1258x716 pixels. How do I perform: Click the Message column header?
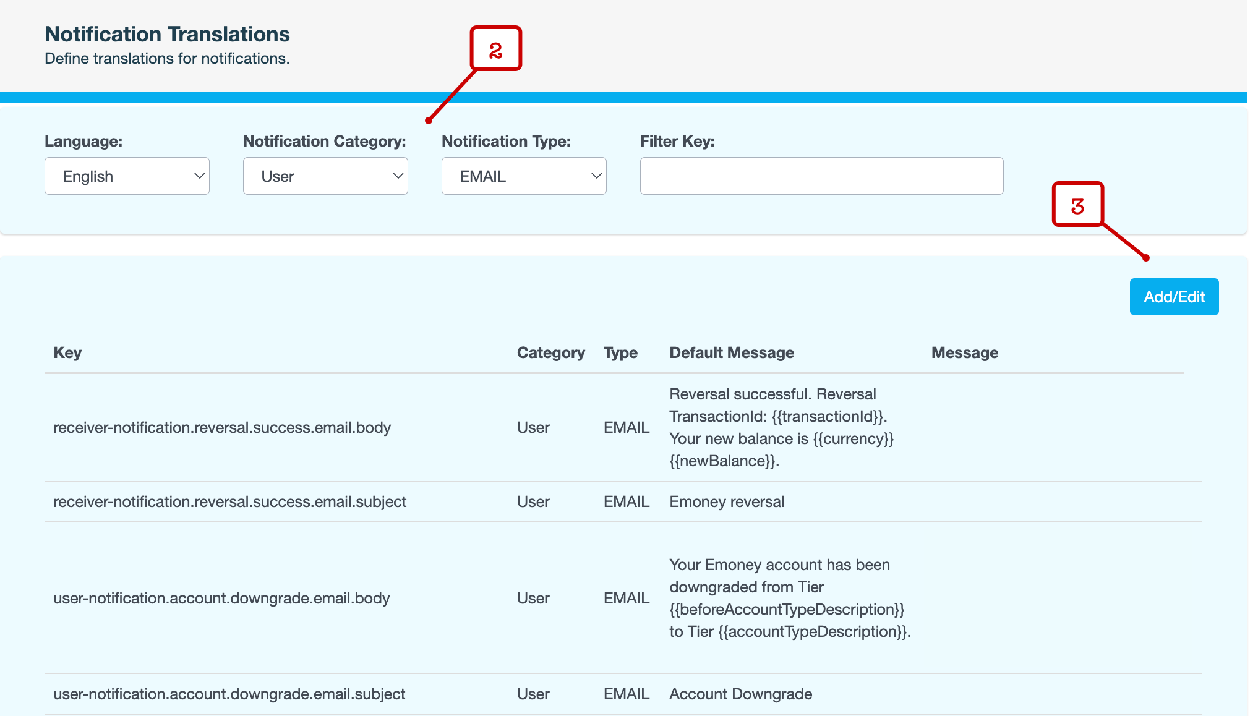964,353
